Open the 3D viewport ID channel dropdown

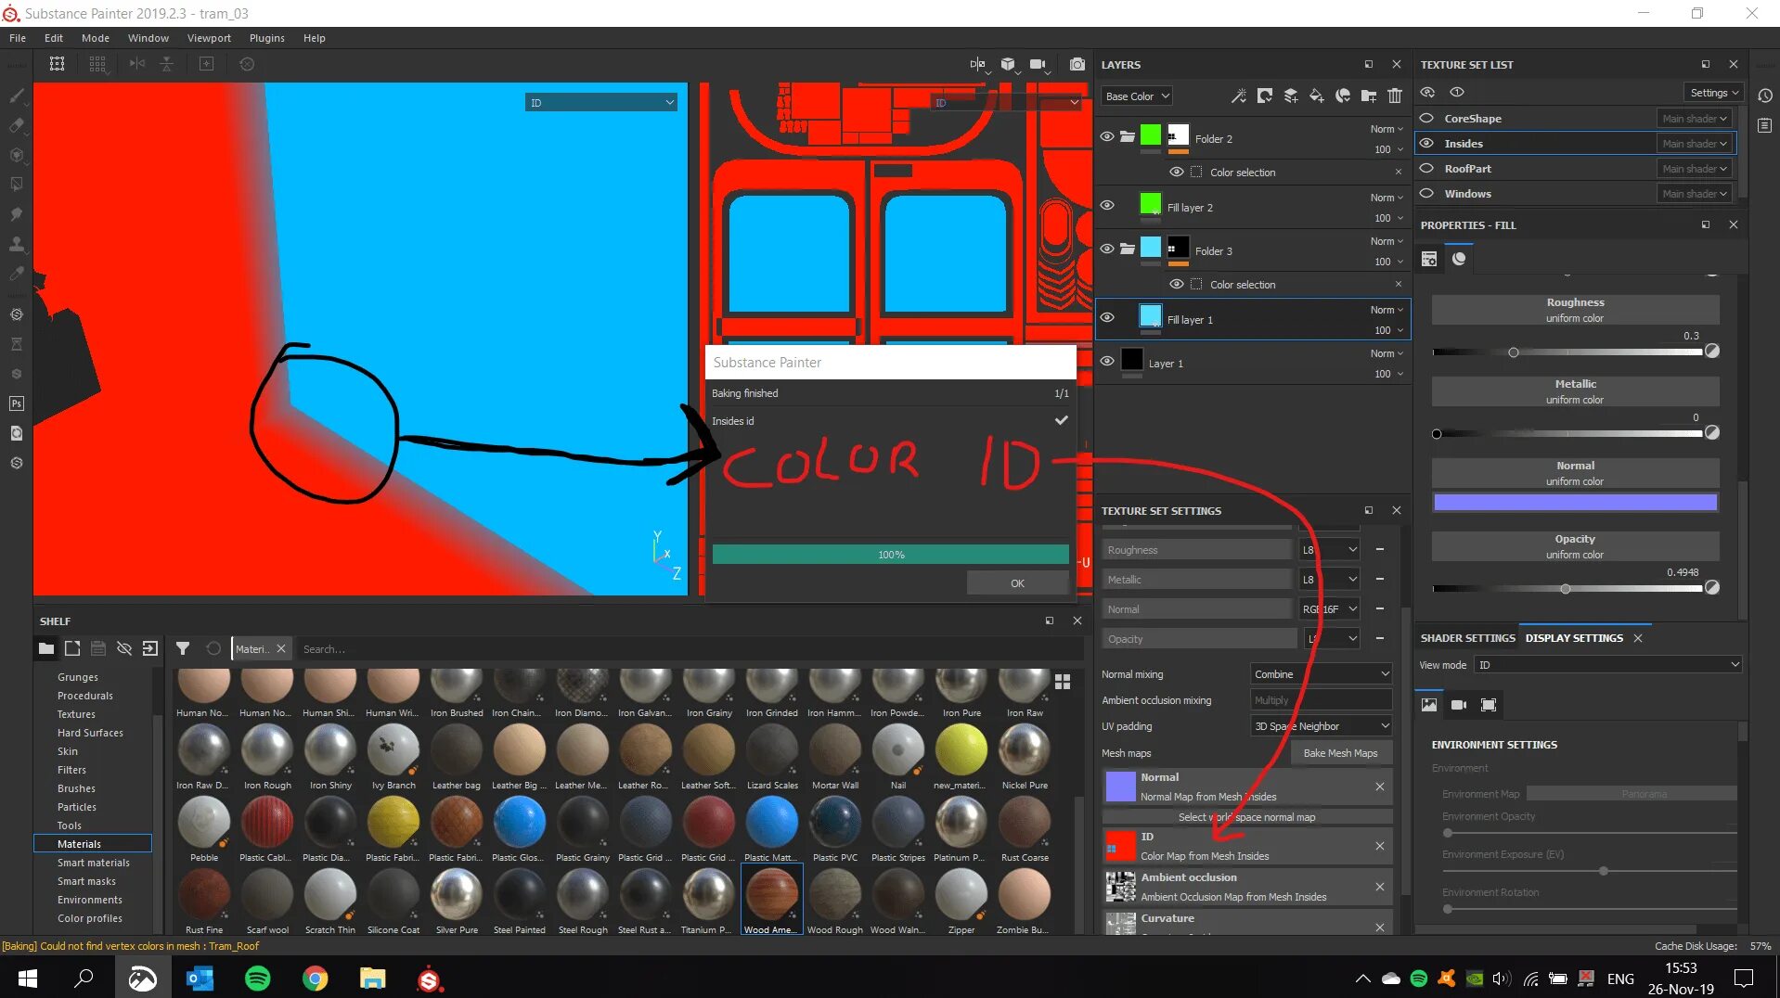tap(600, 102)
